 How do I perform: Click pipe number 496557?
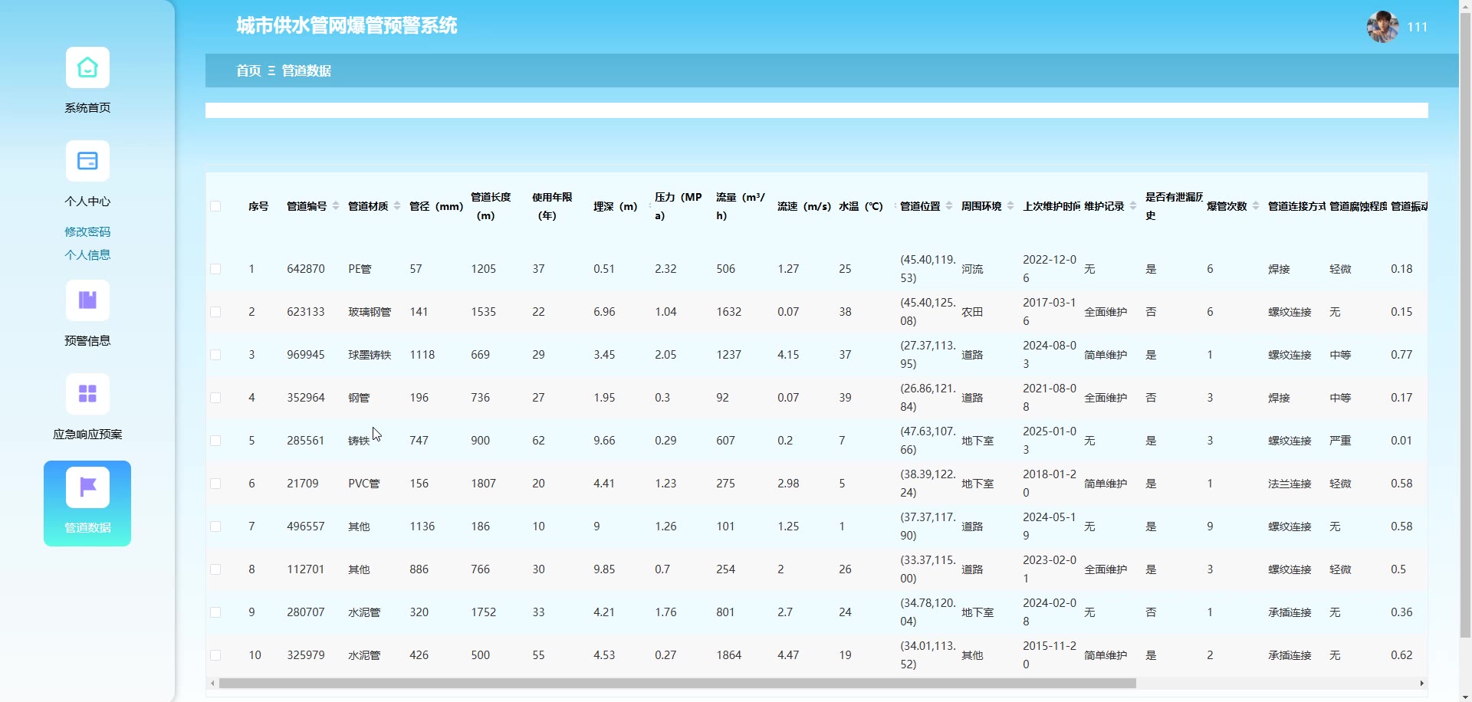(306, 526)
